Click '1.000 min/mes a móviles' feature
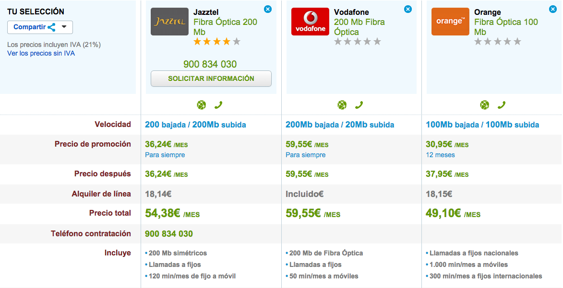Viewport: 563px width, 288px height. (468, 265)
